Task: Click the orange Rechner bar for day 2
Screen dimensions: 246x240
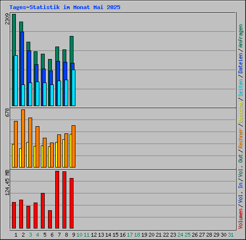Action: (x=23, y=138)
